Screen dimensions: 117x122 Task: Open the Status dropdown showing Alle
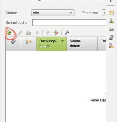pos(53,13)
